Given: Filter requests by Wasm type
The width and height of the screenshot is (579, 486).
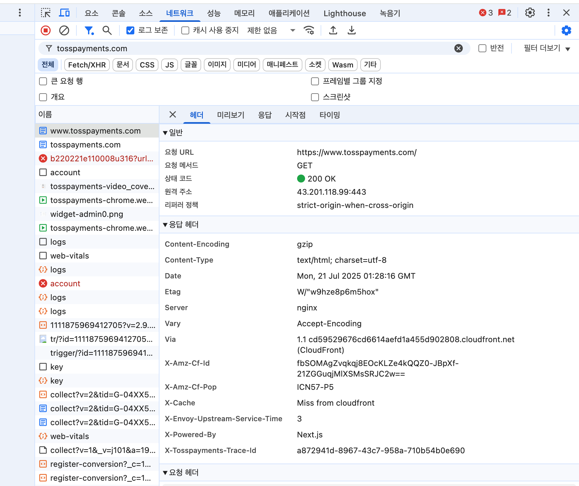Looking at the screenshot, I should tap(343, 65).
